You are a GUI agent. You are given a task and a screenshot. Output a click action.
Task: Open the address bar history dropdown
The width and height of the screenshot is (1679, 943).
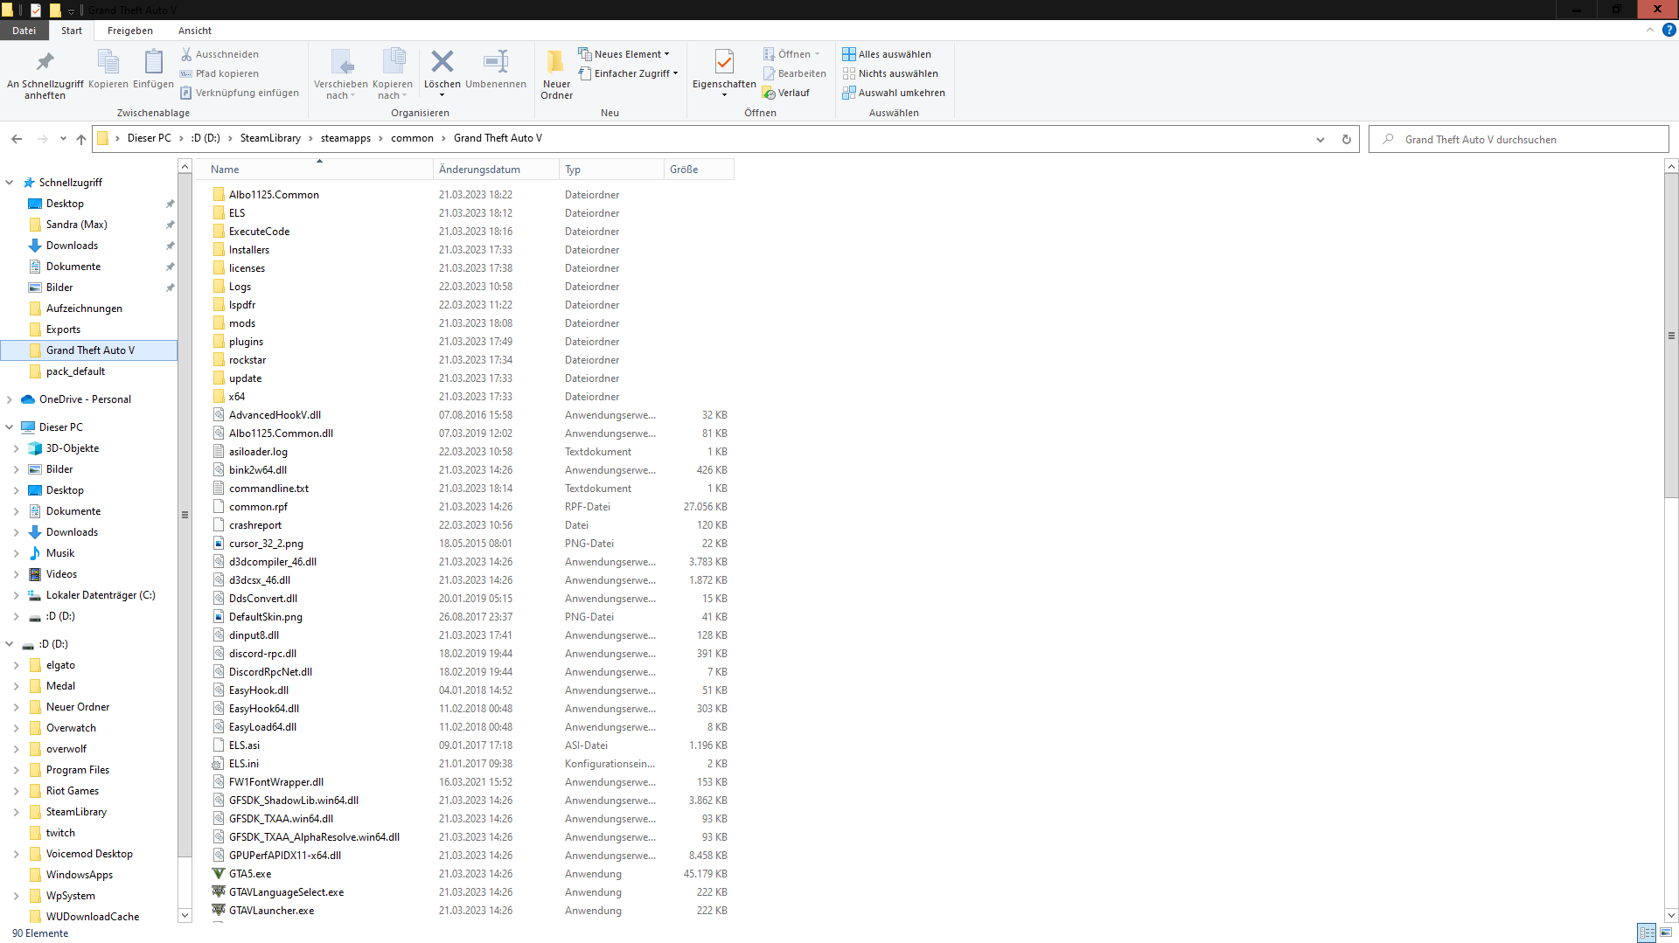1320,139
